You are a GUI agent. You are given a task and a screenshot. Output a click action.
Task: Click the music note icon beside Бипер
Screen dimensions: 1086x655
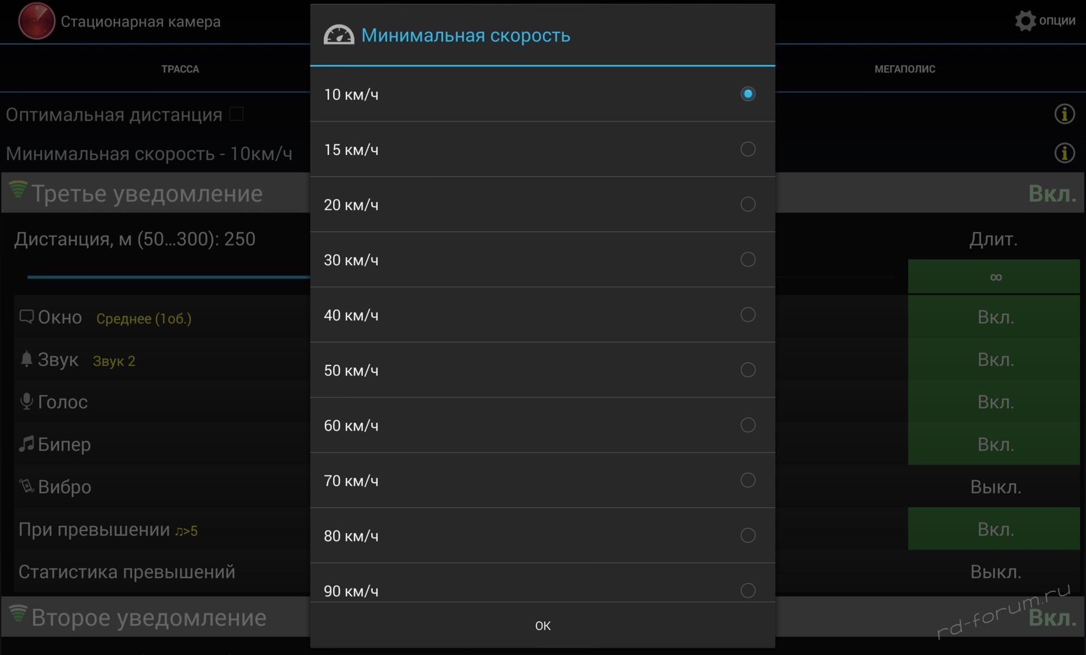tap(26, 444)
